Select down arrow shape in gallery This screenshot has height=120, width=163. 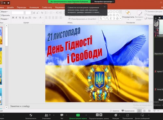pos(114,15)
